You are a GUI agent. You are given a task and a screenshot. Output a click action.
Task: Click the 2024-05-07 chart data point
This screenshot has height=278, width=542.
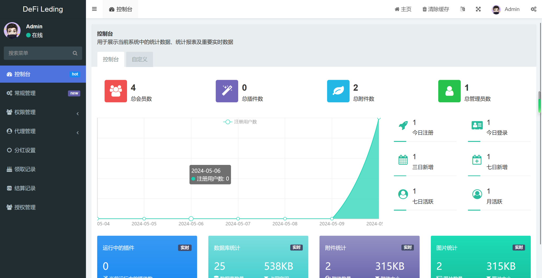tap(238, 219)
